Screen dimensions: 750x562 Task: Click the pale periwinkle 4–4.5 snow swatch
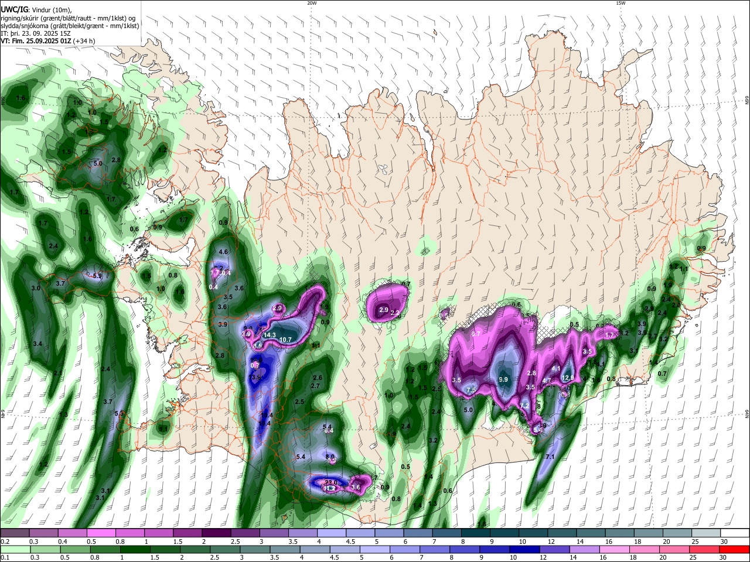[x=331, y=533]
